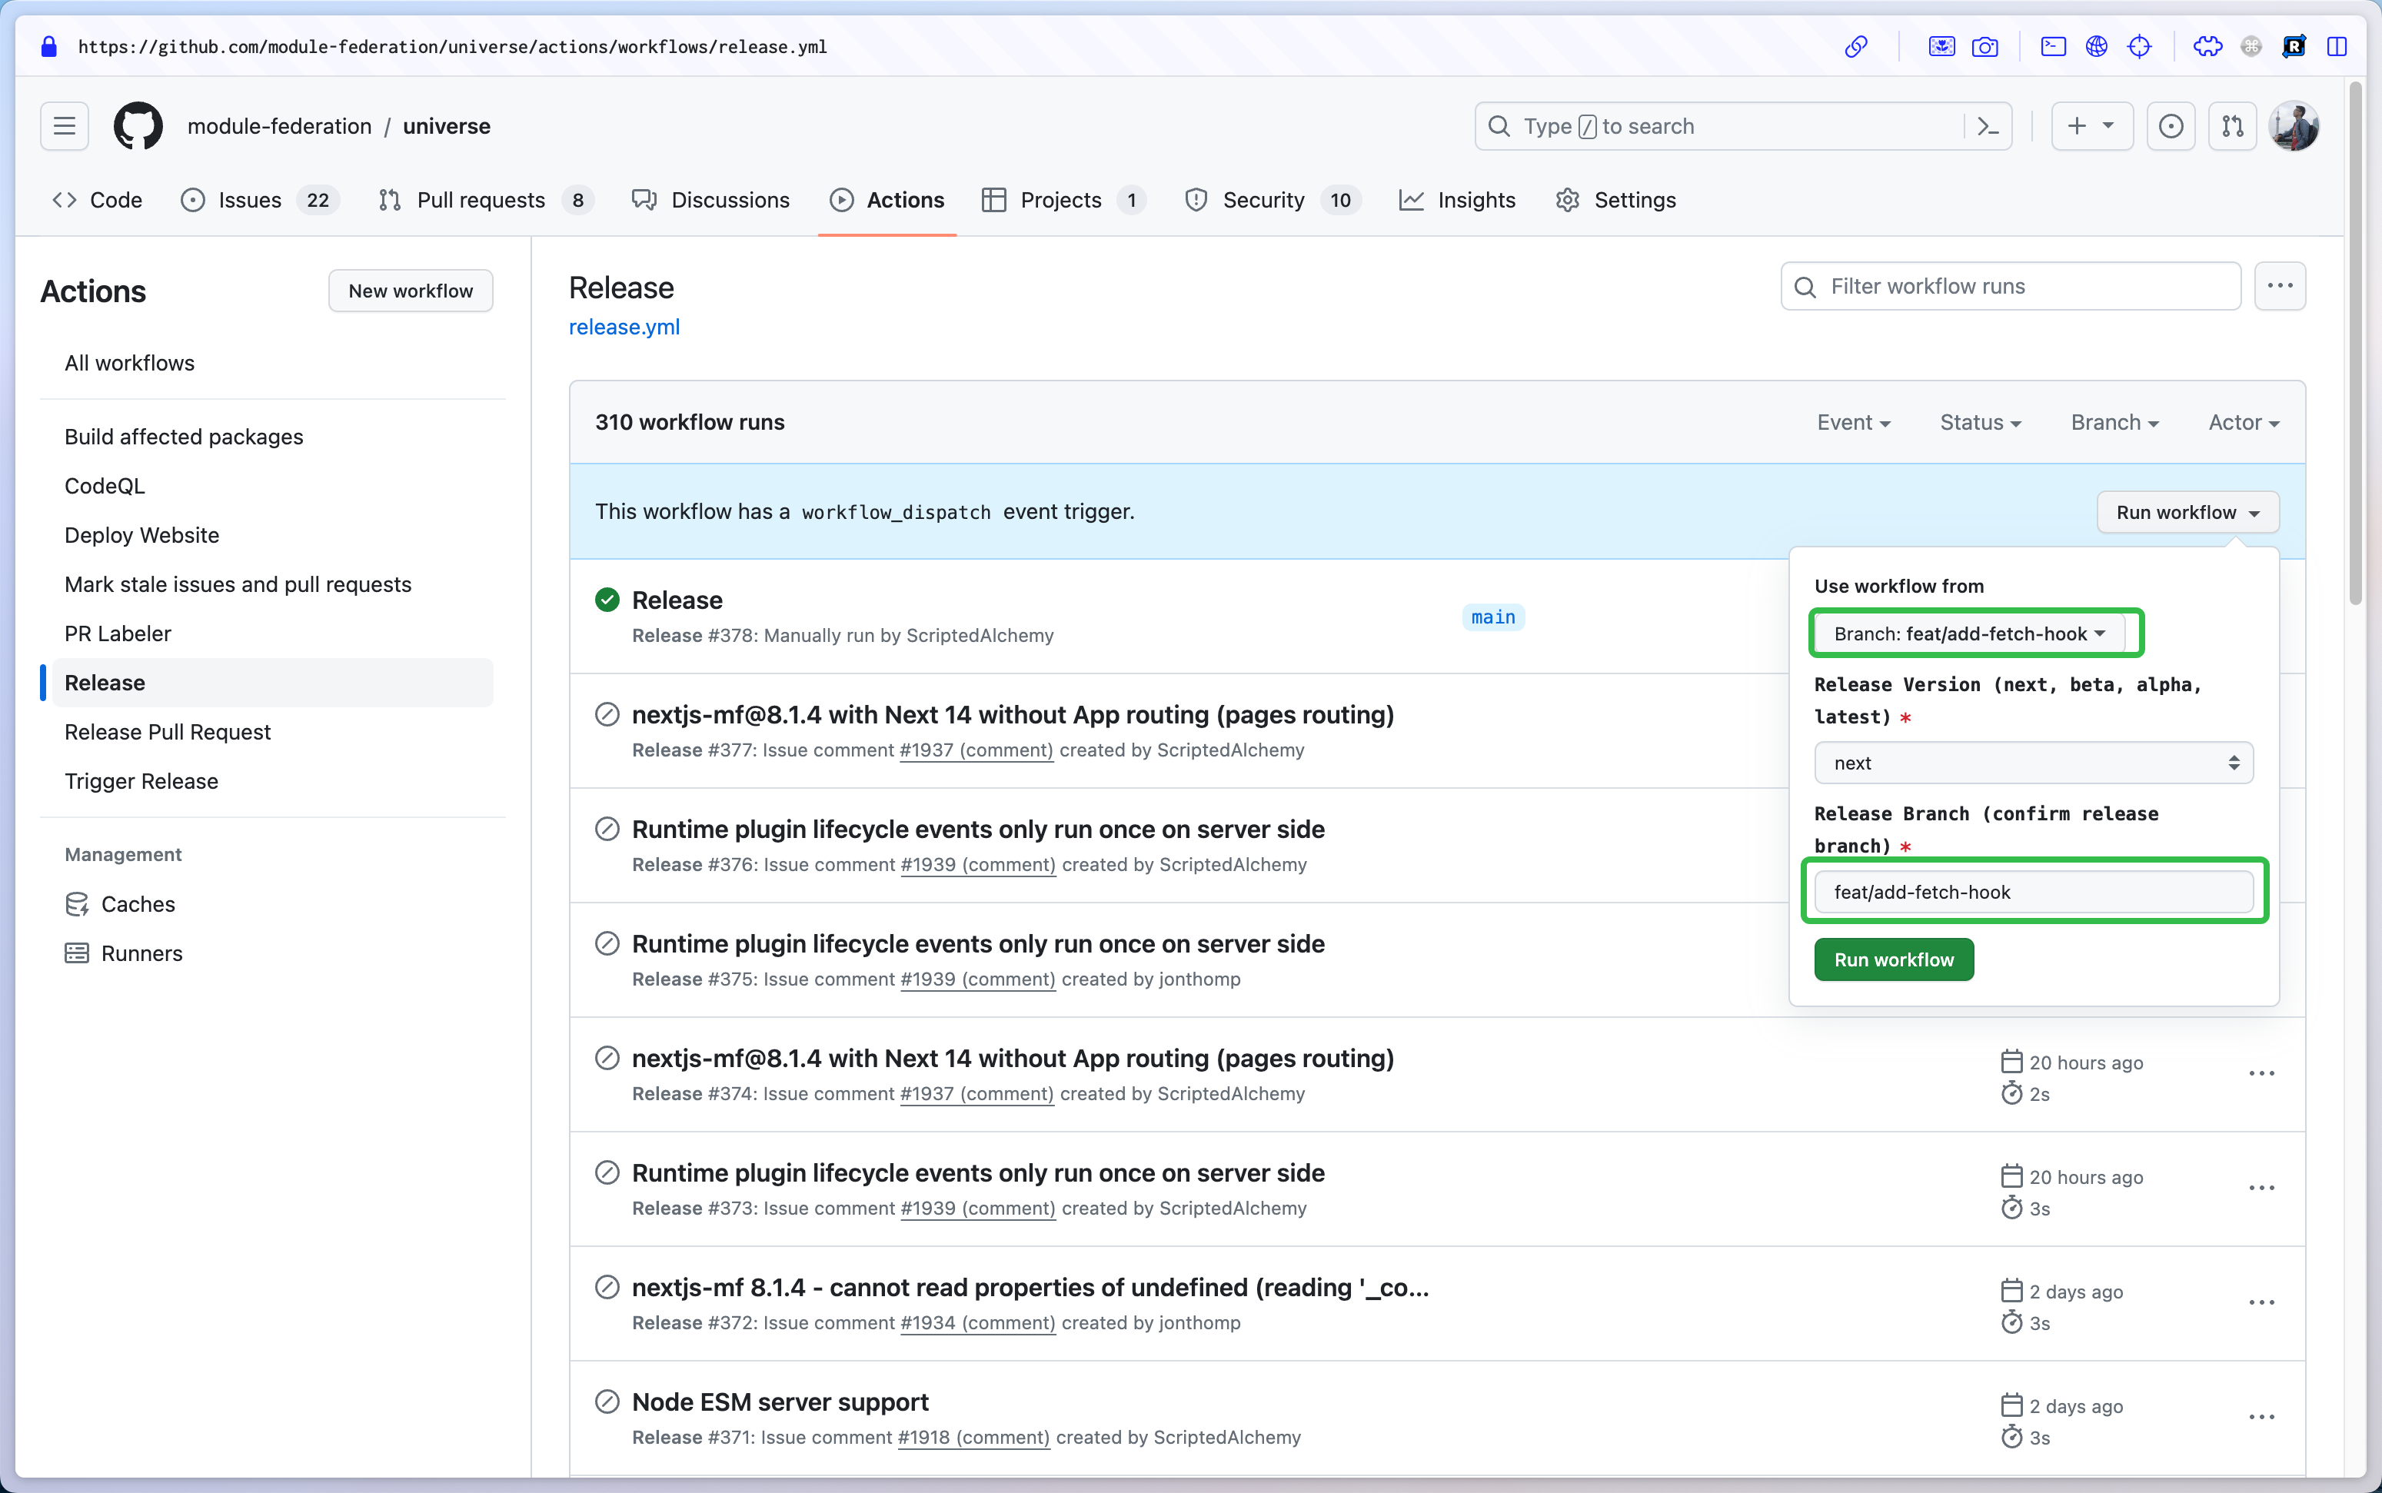The image size is (2382, 1493).
Task: Open pull requests shortcut icon in header
Action: coord(2232,126)
